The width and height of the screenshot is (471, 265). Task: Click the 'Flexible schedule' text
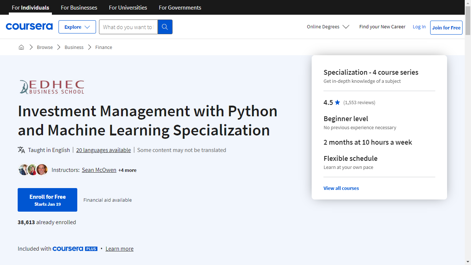(350, 158)
